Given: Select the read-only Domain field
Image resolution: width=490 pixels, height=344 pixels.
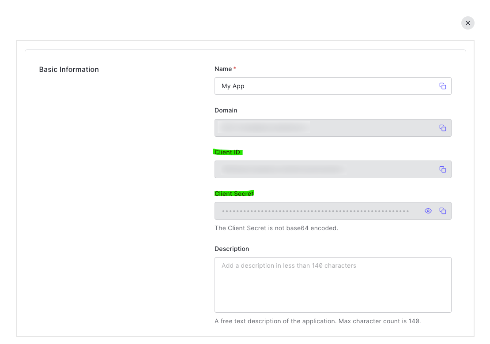Looking at the screenshot, I should coord(322,128).
